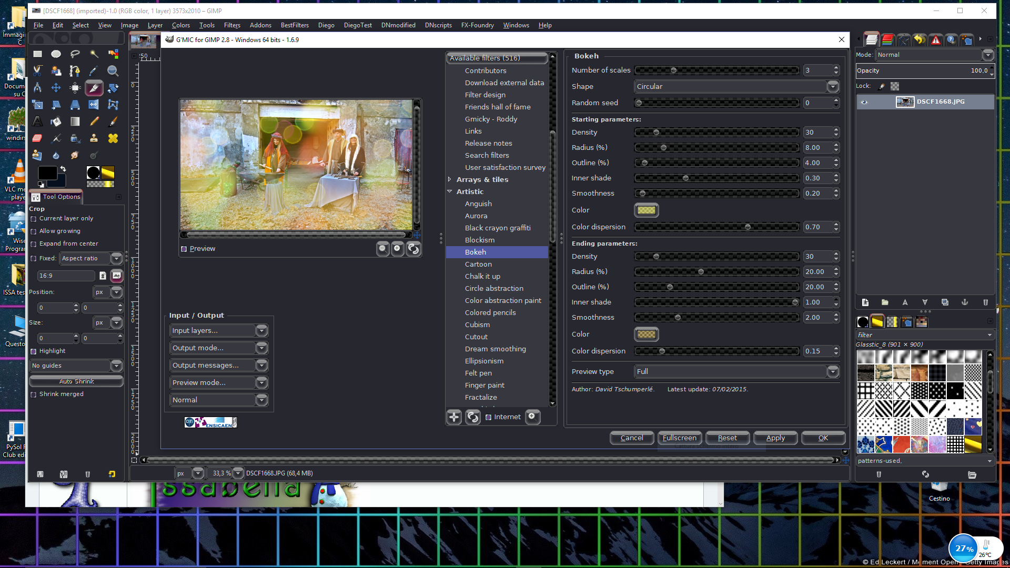Click the Auto Shrink button
The image size is (1010, 568).
point(77,381)
